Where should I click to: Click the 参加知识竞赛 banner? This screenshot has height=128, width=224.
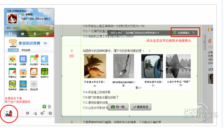[29, 43]
